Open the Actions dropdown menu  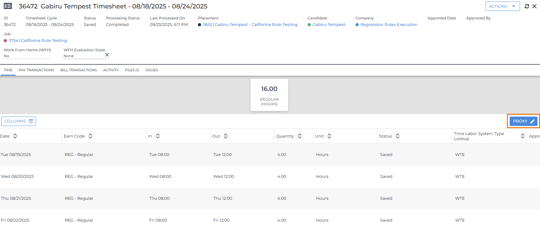502,6
